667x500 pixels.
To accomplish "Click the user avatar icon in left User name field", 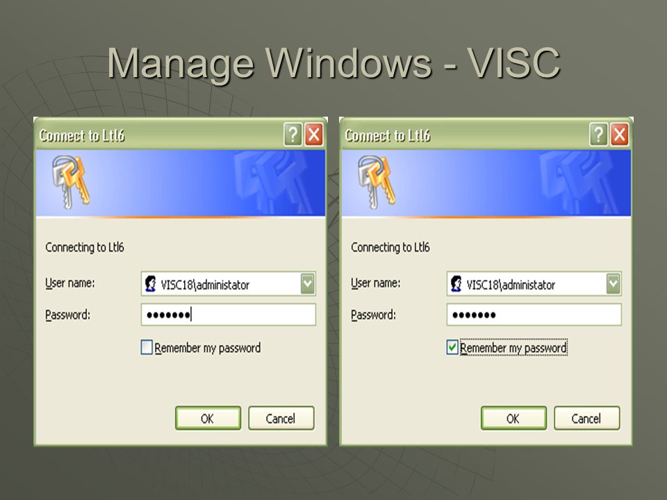I will click(151, 283).
